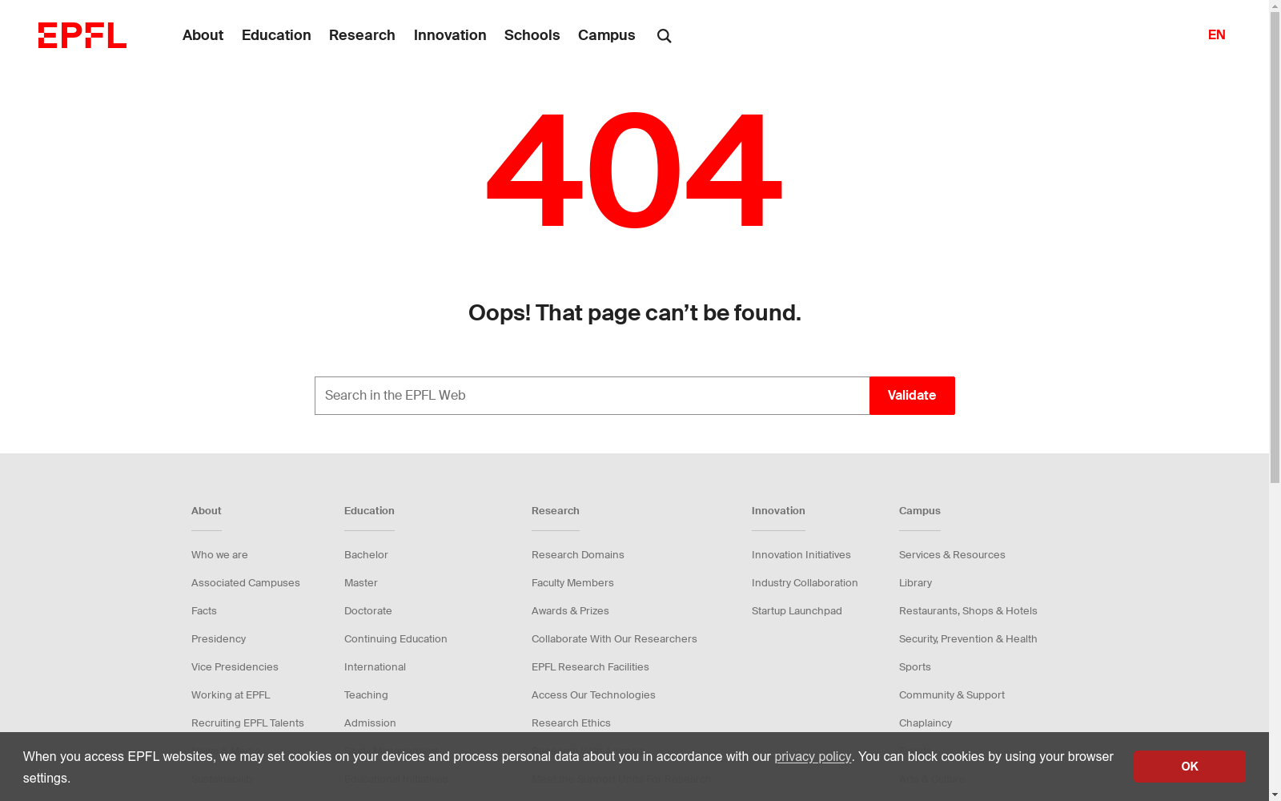Open Security, Prevention & Health link
The width and height of the screenshot is (1281, 801).
[968, 639]
